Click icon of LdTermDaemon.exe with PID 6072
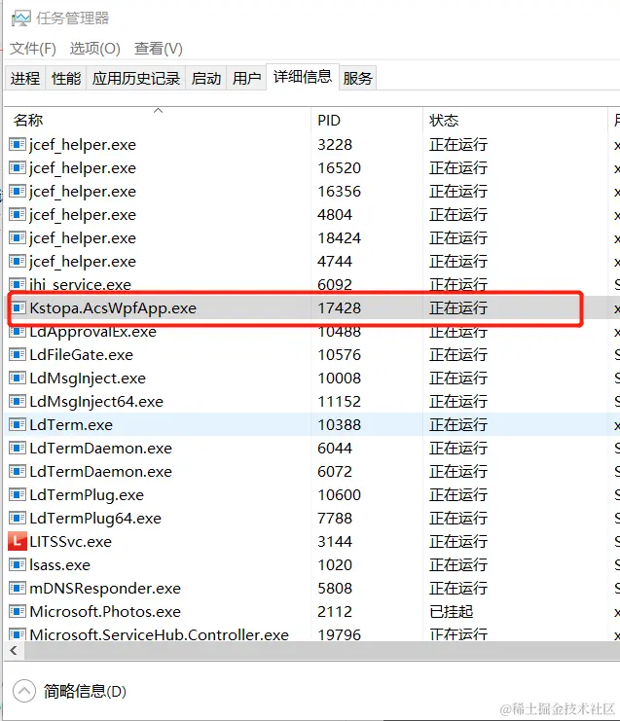 pos(18,471)
